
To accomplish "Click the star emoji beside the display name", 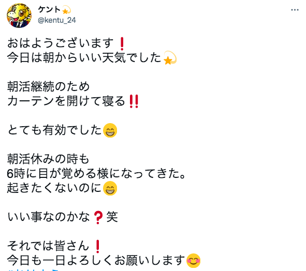I will (67, 10).
